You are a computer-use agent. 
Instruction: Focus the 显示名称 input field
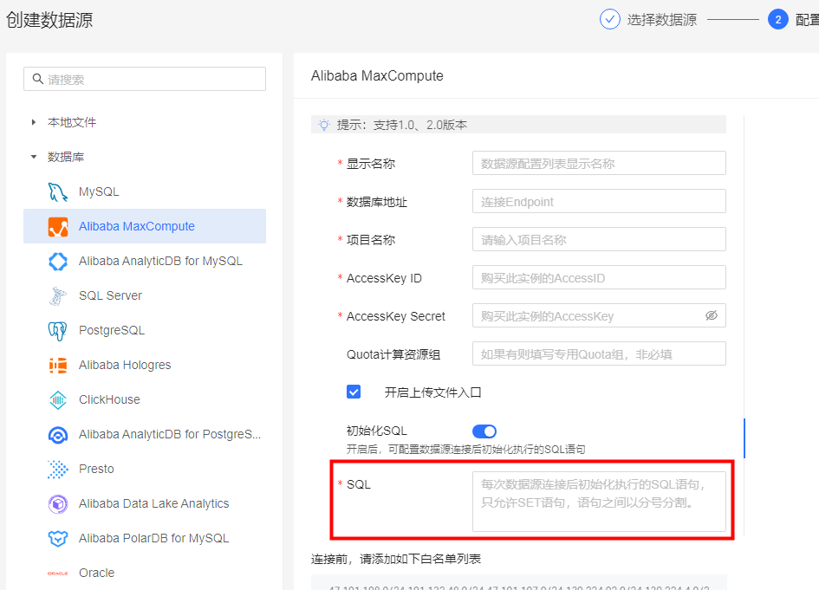(598, 164)
